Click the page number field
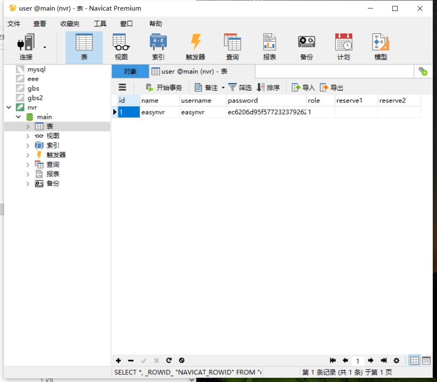 358,361
